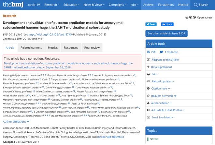The width and height of the screenshot is (215, 145).
Task: Click the BMJ logo
Action: 13,5
